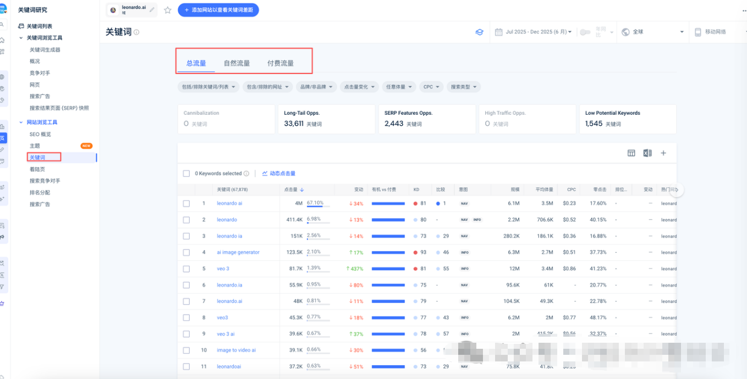Switch to the 总流量 tab
747x379 pixels.
(x=196, y=63)
